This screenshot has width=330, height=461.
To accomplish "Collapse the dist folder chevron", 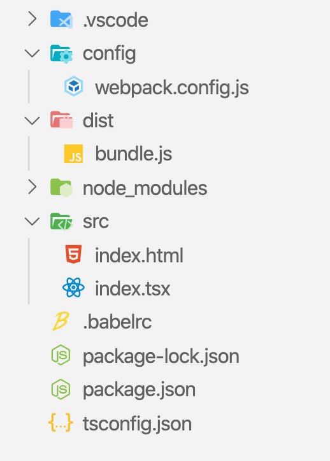I will coord(32,120).
